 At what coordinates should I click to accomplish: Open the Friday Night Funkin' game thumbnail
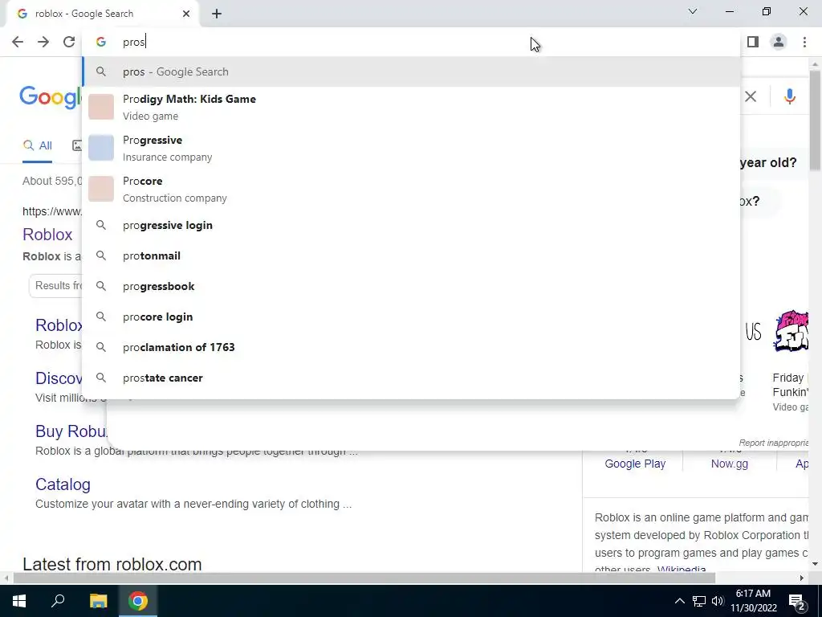[x=791, y=332]
